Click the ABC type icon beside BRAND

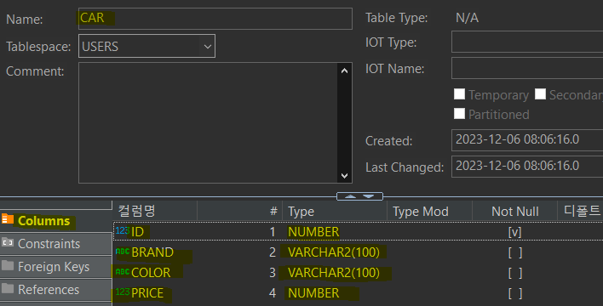123,252
